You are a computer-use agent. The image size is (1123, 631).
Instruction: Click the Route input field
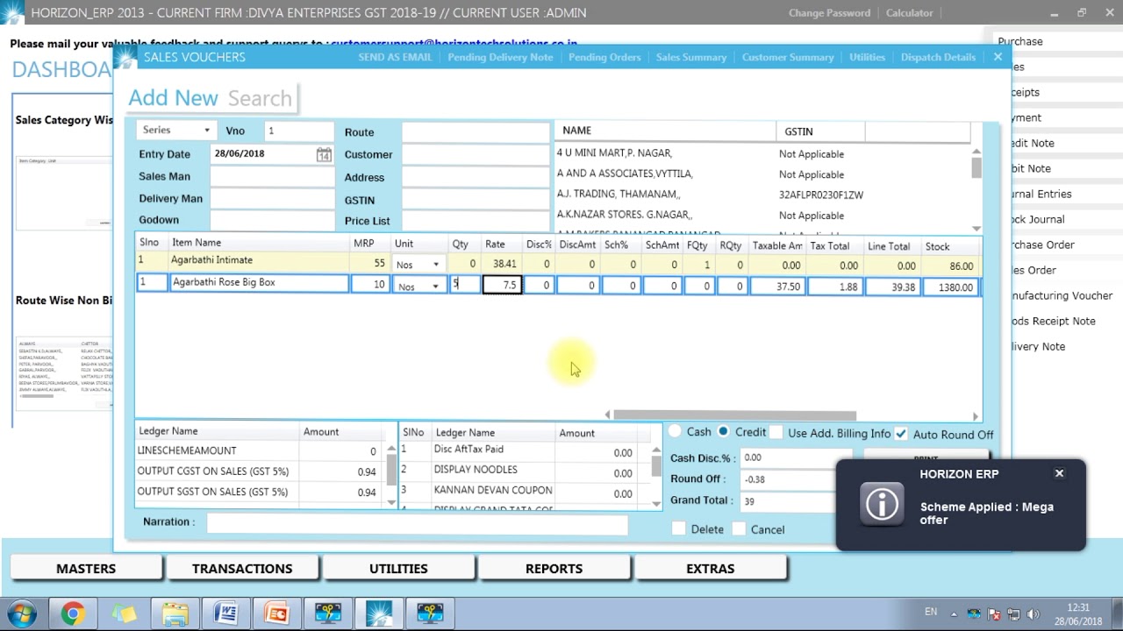(x=476, y=132)
